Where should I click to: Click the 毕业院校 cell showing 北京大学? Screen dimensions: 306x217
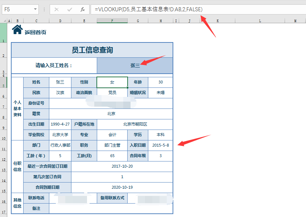60,135
